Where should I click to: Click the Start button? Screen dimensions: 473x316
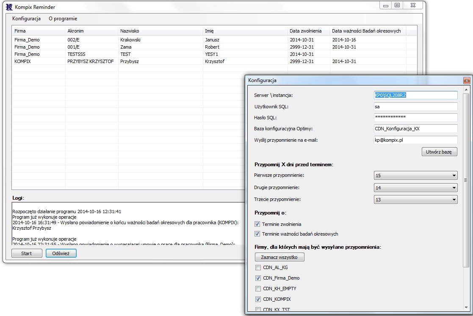(27, 253)
